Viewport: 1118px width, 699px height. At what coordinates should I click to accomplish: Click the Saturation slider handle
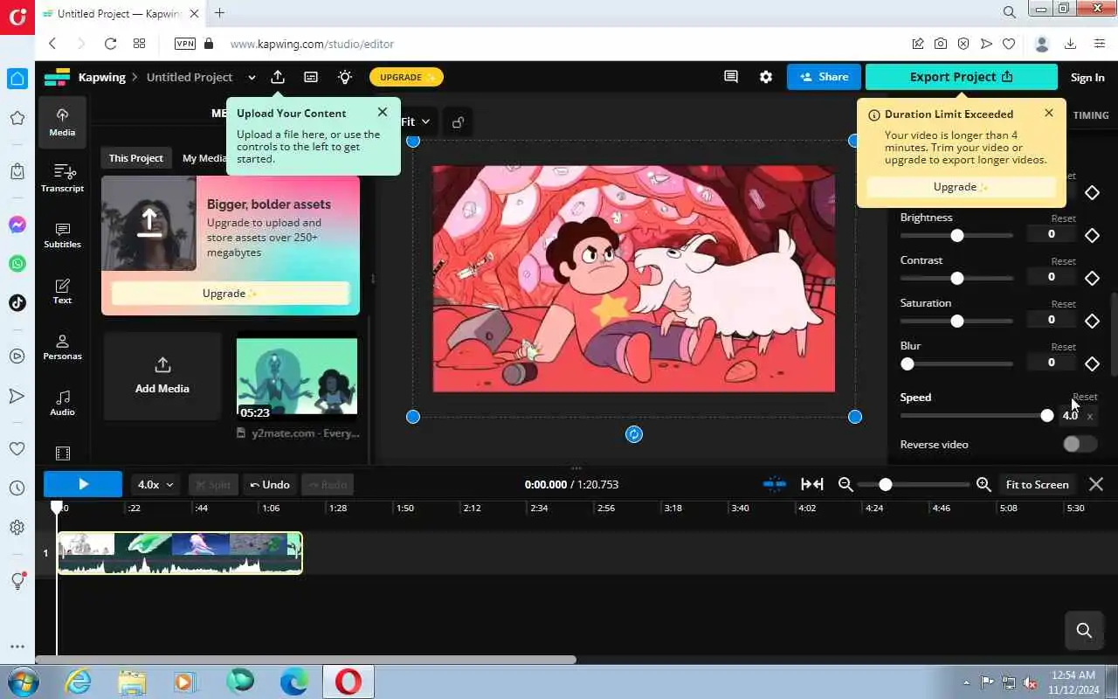pos(957,321)
